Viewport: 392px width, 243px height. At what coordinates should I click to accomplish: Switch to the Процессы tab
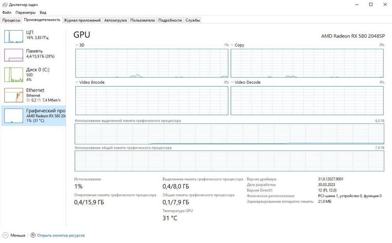click(11, 20)
